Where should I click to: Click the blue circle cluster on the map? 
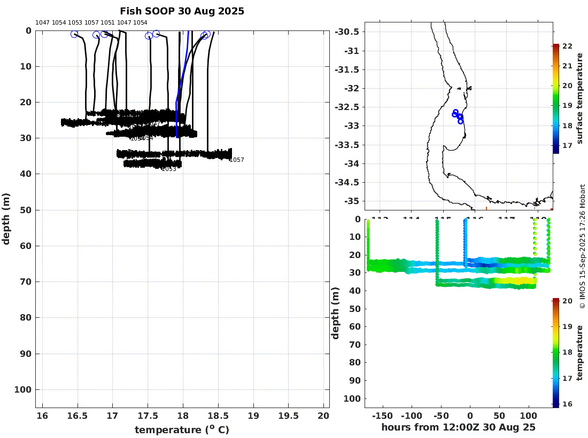[x=458, y=116]
